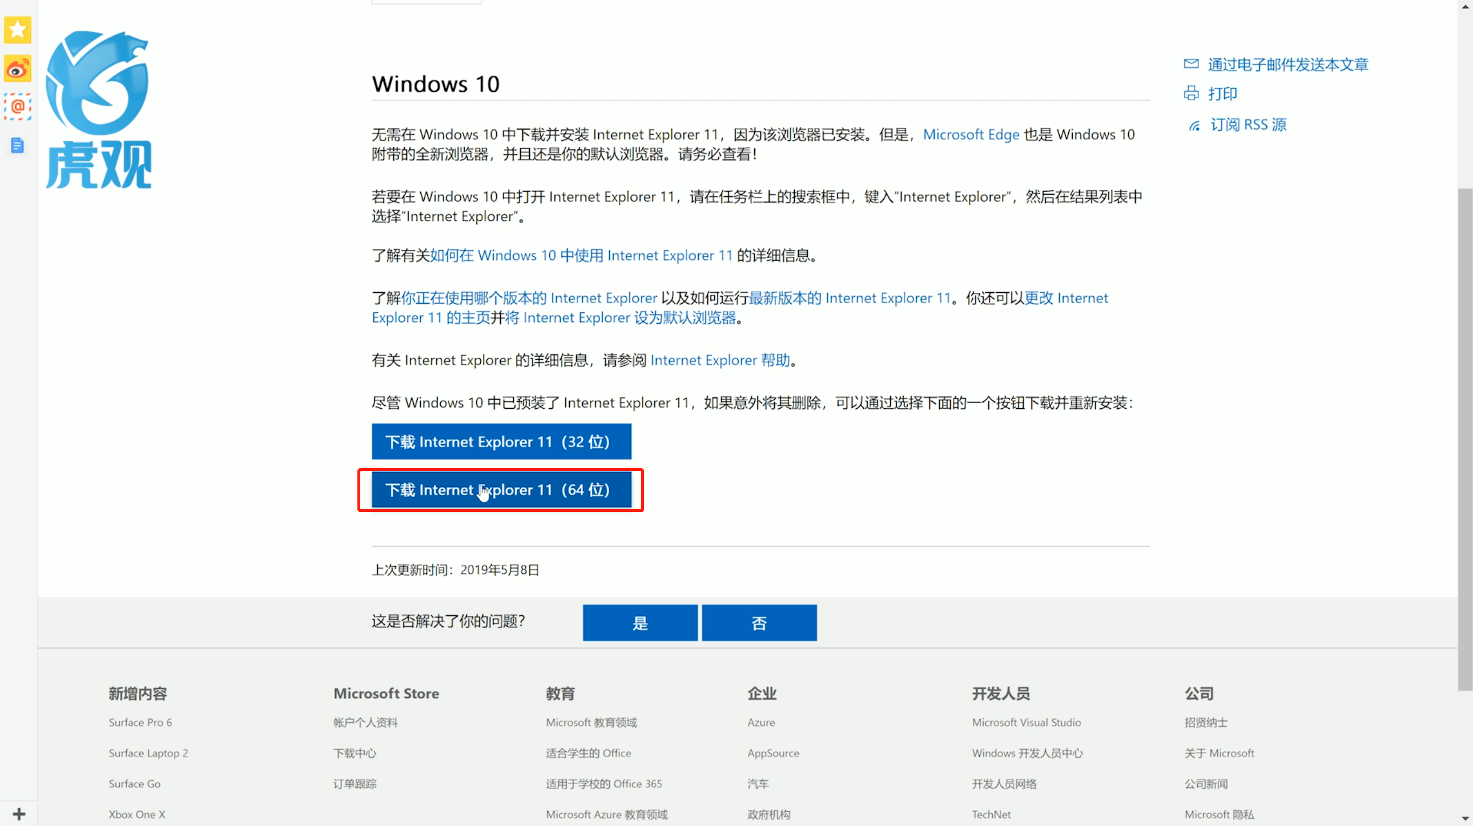Screen dimensions: 1473x826
Task: Open the Weibo sidebar icon
Action: click(18, 69)
